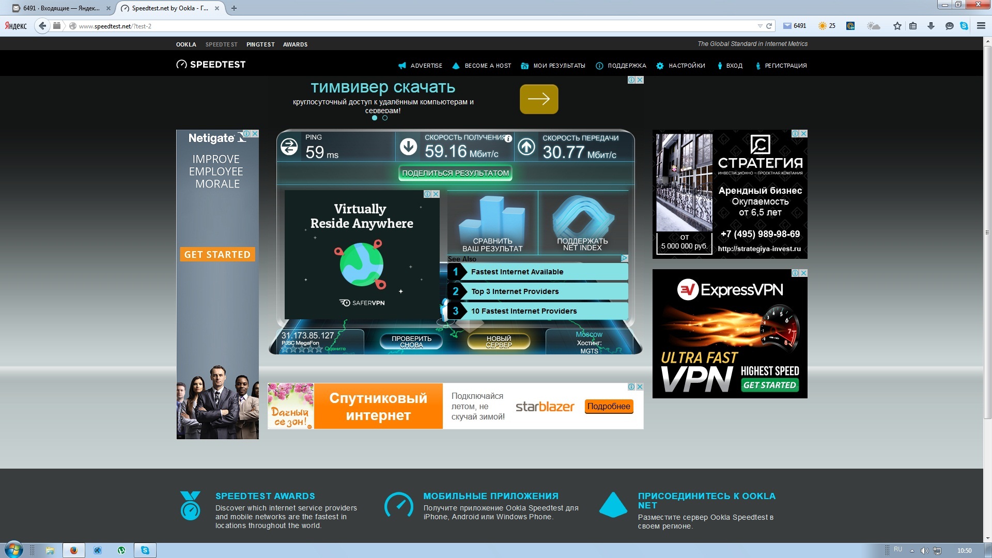Open a new browser tab
Image resolution: width=992 pixels, height=558 pixels.
[x=234, y=8]
